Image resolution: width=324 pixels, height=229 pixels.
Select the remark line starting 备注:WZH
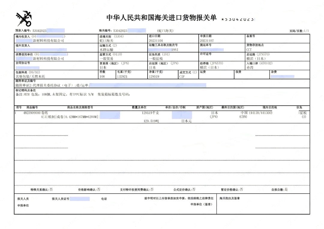click(73, 95)
